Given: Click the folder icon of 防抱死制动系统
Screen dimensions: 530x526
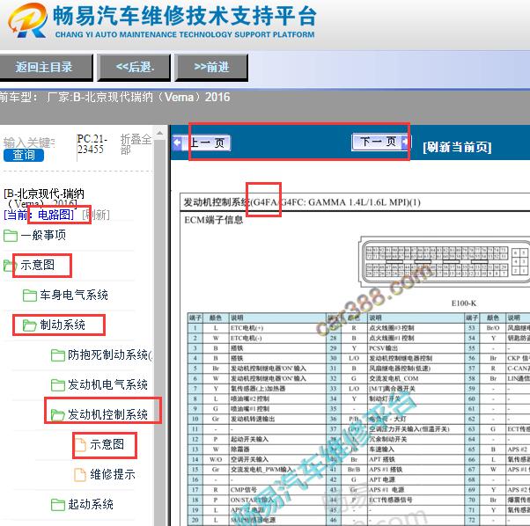Looking at the screenshot, I should (58, 355).
